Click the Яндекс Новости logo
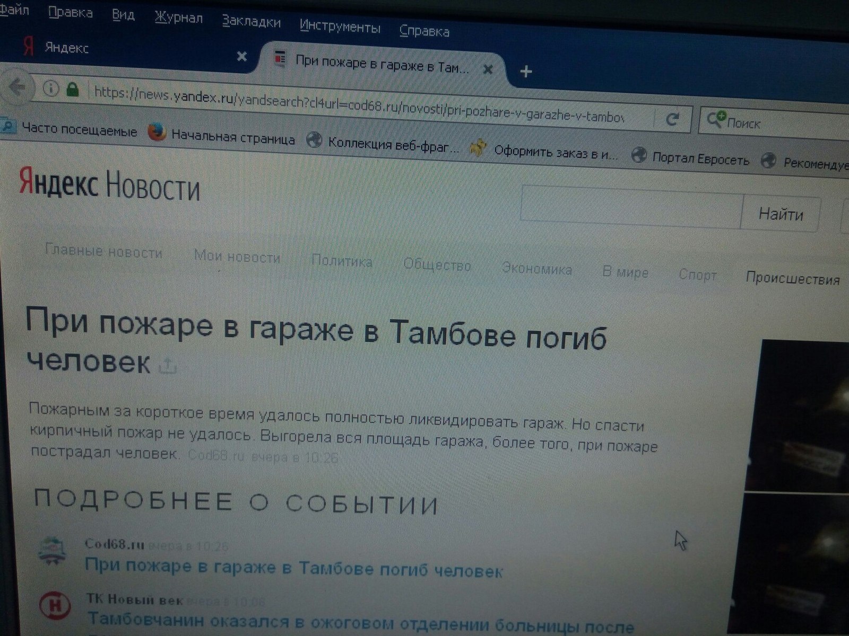The image size is (849, 636). [x=110, y=183]
